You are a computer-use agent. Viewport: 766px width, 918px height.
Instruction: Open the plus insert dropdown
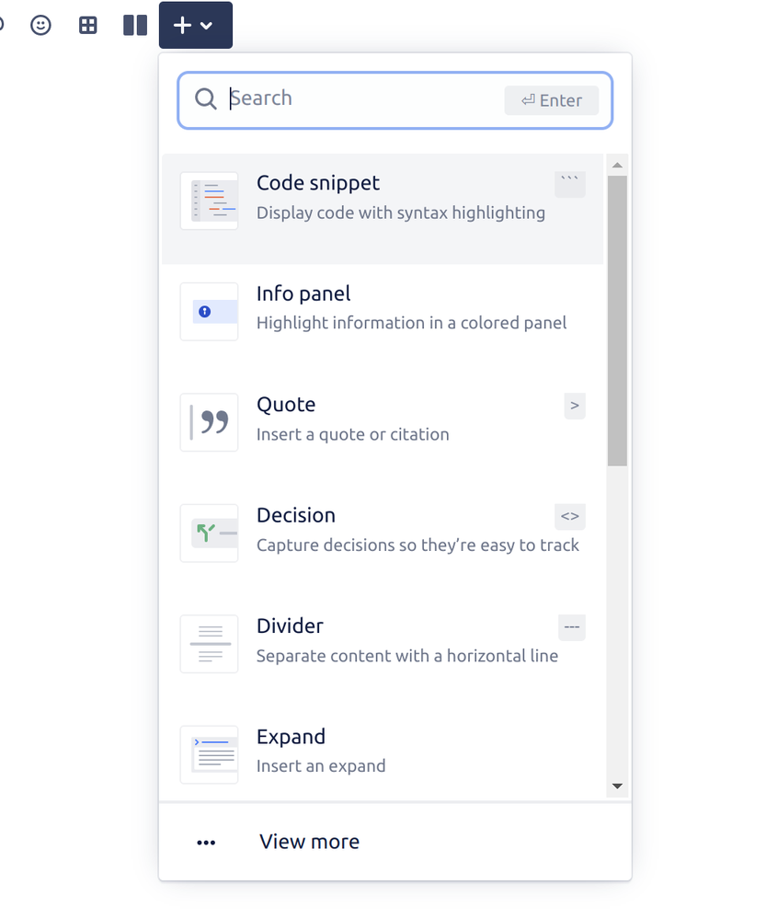click(x=183, y=25)
